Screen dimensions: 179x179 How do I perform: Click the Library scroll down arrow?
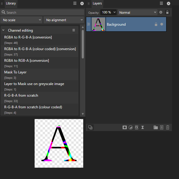[x=83, y=114]
